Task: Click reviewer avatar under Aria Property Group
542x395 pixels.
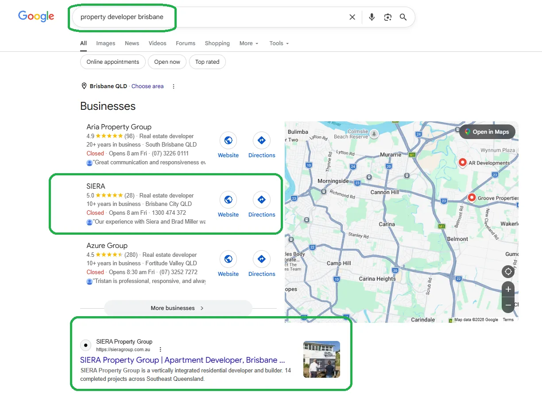Action: (x=89, y=163)
